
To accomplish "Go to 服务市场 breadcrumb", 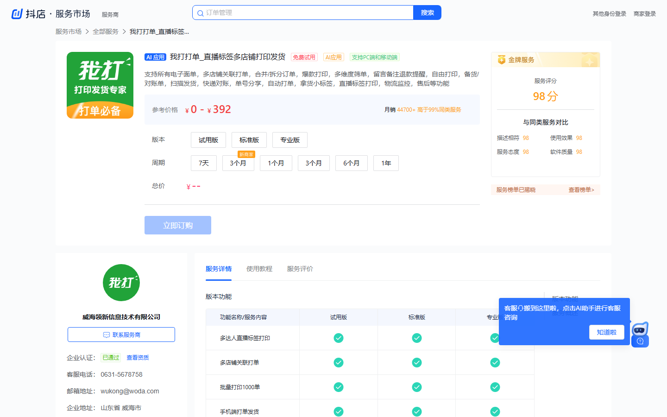I will (69, 32).
